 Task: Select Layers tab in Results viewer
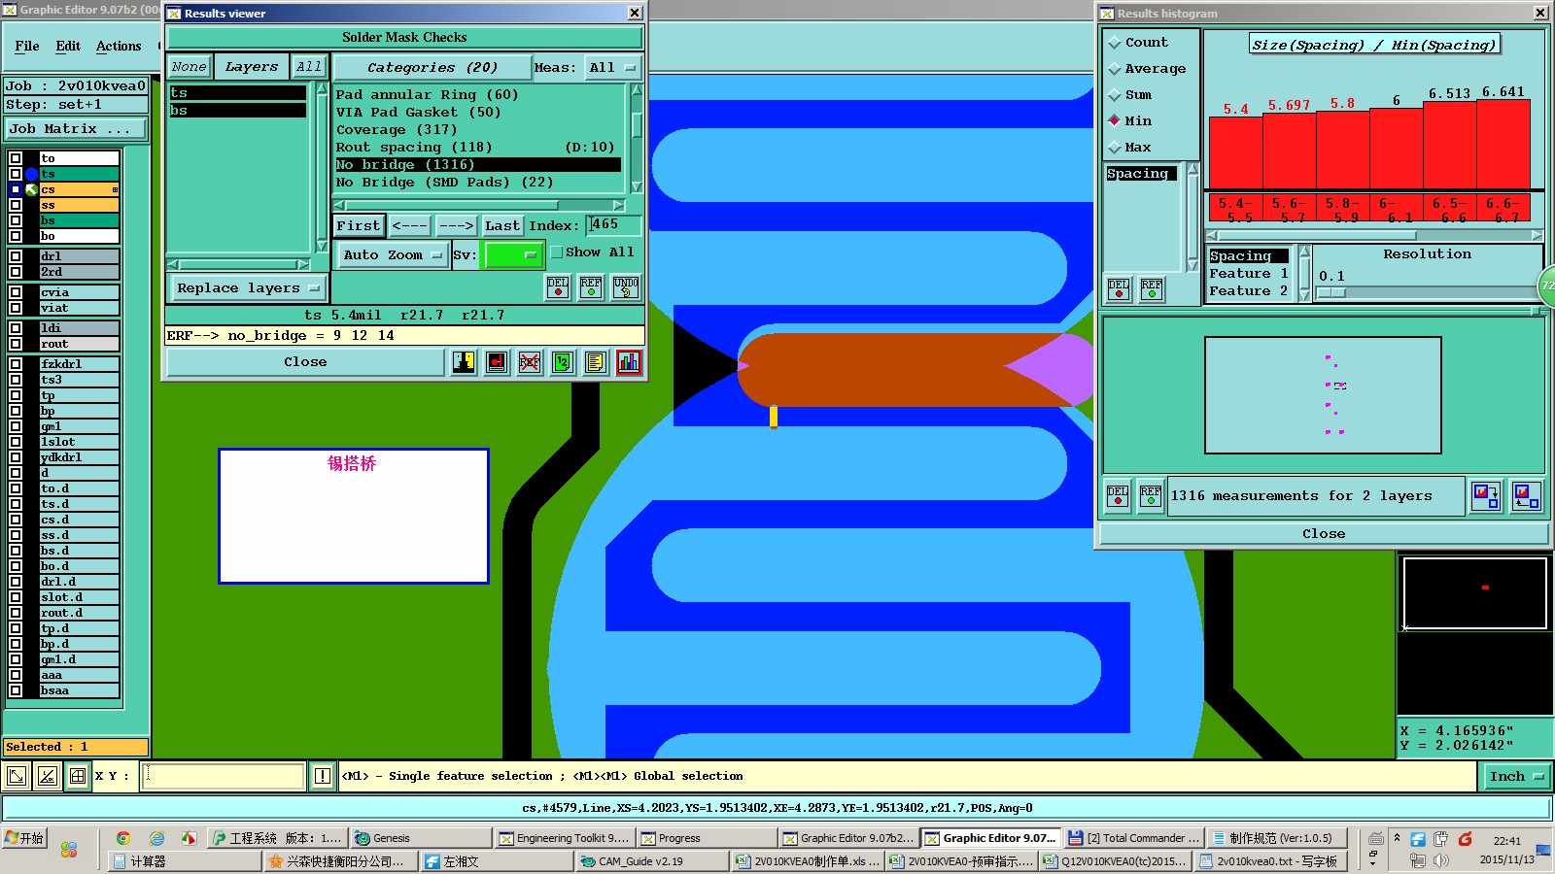click(252, 67)
